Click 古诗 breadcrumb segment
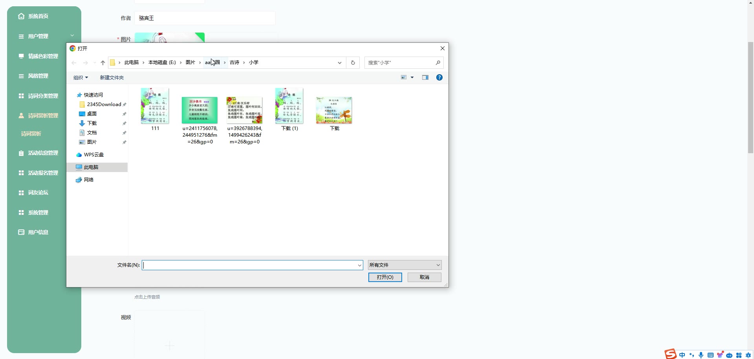Image resolution: width=754 pixels, height=359 pixels. (x=234, y=62)
